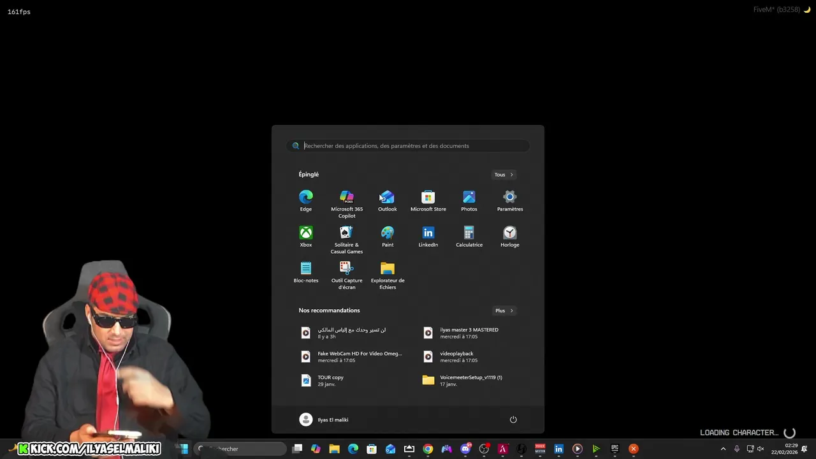Open Paramètres settings app
Viewport: 816px width, 459px height.
tap(510, 201)
